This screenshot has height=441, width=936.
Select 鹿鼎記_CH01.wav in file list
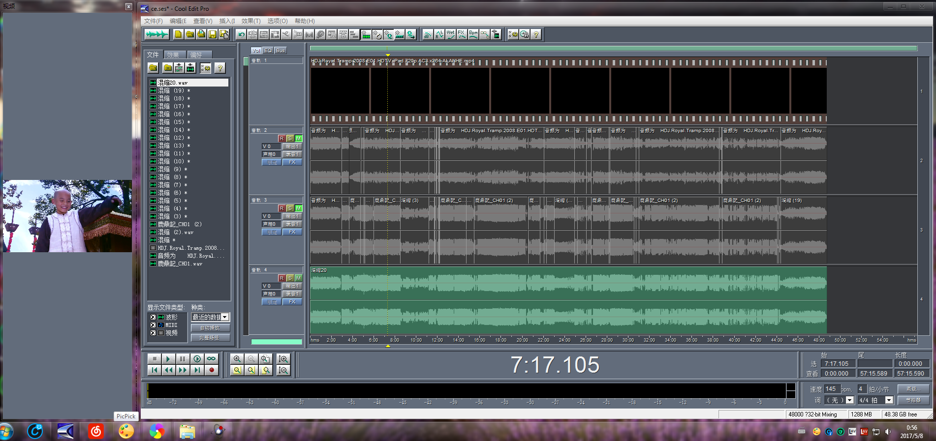click(x=180, y=264)
